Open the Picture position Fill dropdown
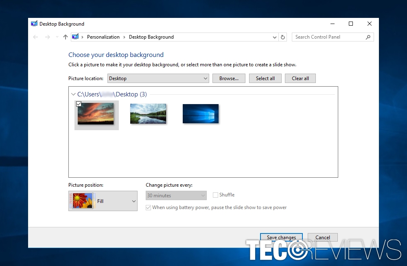Image resolution: width=407 pixels, height=266 pixels. coord(103,201)
